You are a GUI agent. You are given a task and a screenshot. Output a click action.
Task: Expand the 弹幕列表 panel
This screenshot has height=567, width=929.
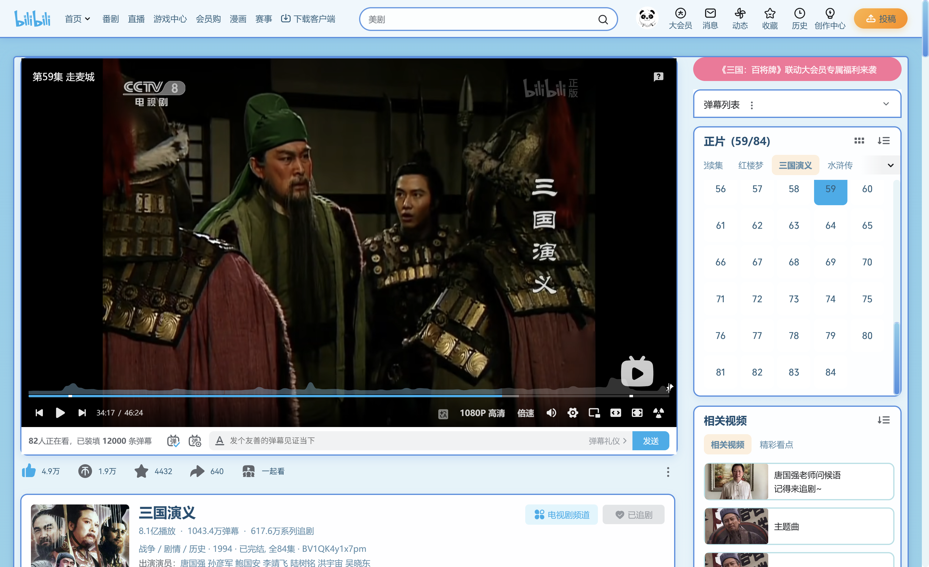click(886, 104)
